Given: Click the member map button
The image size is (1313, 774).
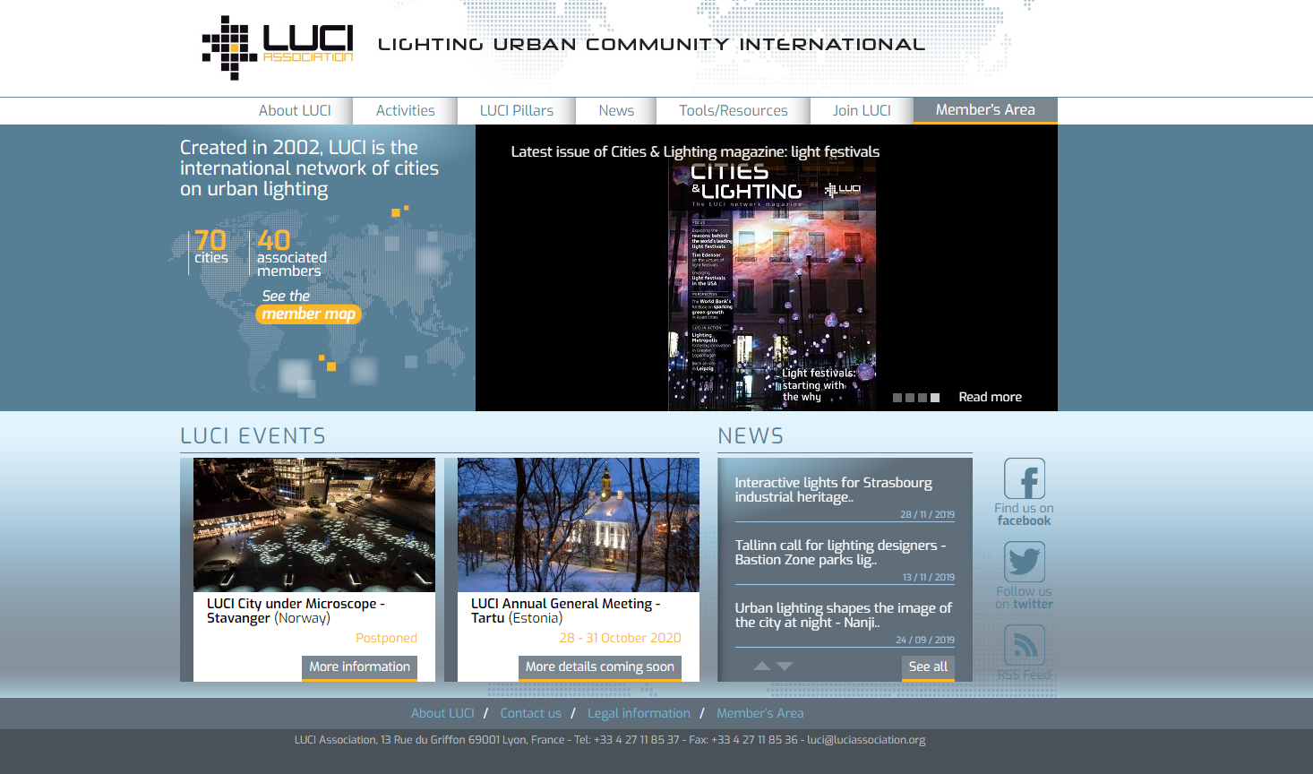Looking at the screenshot, I should coord(308,314).
